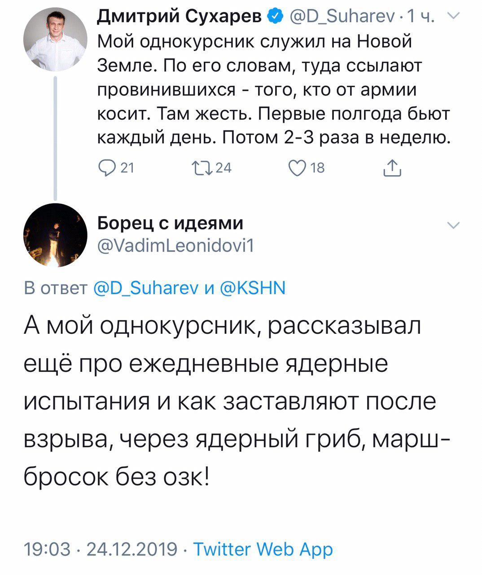Click the @VadimLeonidovi1 handle
482x575 pixels.
pos(176,245)
